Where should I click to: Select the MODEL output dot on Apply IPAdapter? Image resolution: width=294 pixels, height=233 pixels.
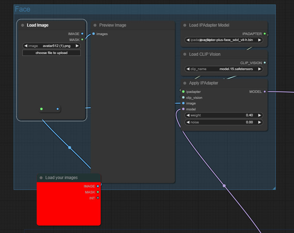click(x=265, y=91)
